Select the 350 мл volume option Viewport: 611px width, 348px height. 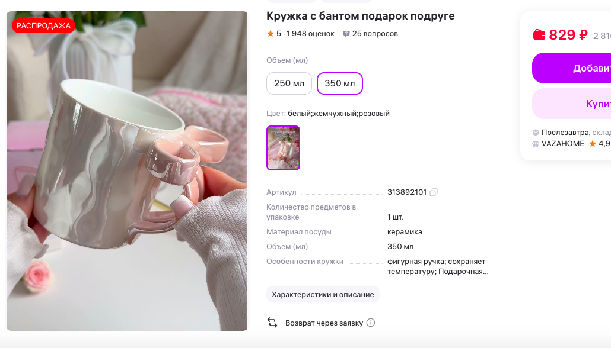[x=340, y=83]
